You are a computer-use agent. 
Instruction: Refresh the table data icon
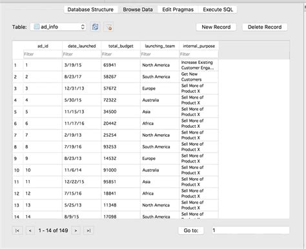[x=95, y=27]
